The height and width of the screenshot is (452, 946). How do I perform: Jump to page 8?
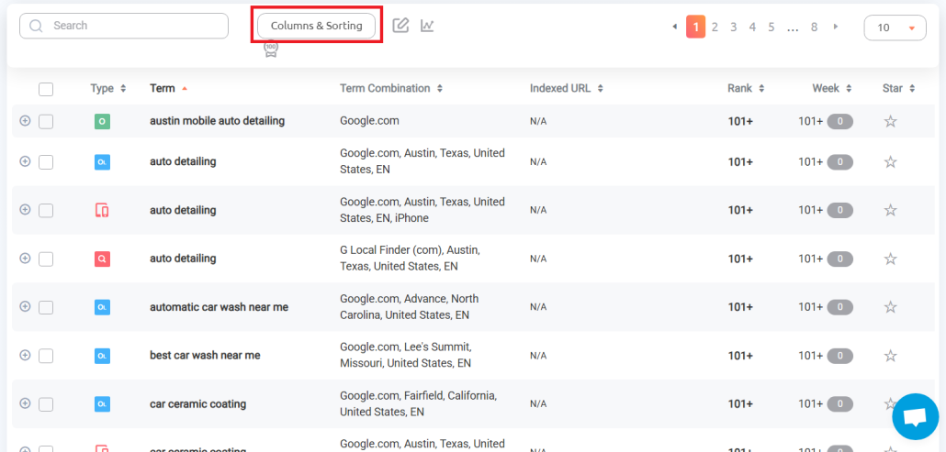coord(814,28)
